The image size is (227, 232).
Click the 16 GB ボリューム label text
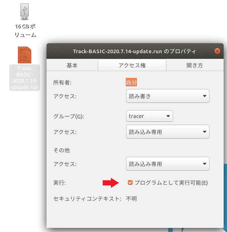[25, 31]
